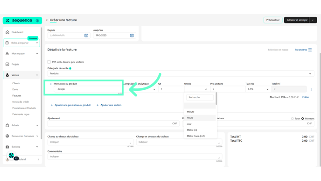Image resolution: width=321 pixels, height=181 pixels.
Task: Collapse the Ventes submenu
Action: (x=37, y=75)
